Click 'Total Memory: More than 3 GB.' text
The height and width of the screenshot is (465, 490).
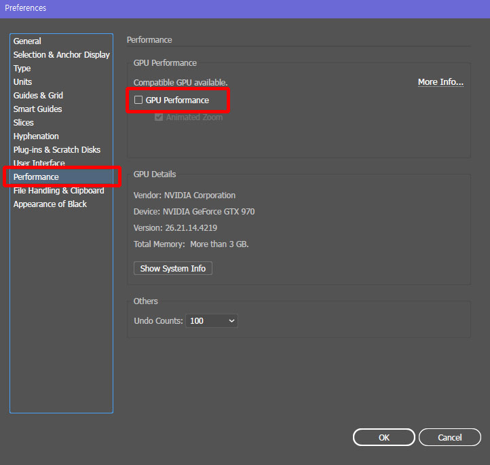tap(191, 244)
